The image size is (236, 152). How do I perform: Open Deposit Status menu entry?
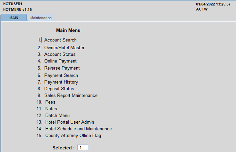point(59,89)
